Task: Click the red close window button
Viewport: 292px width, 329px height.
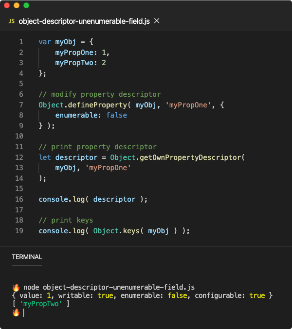Action: (x=7, y=5)
